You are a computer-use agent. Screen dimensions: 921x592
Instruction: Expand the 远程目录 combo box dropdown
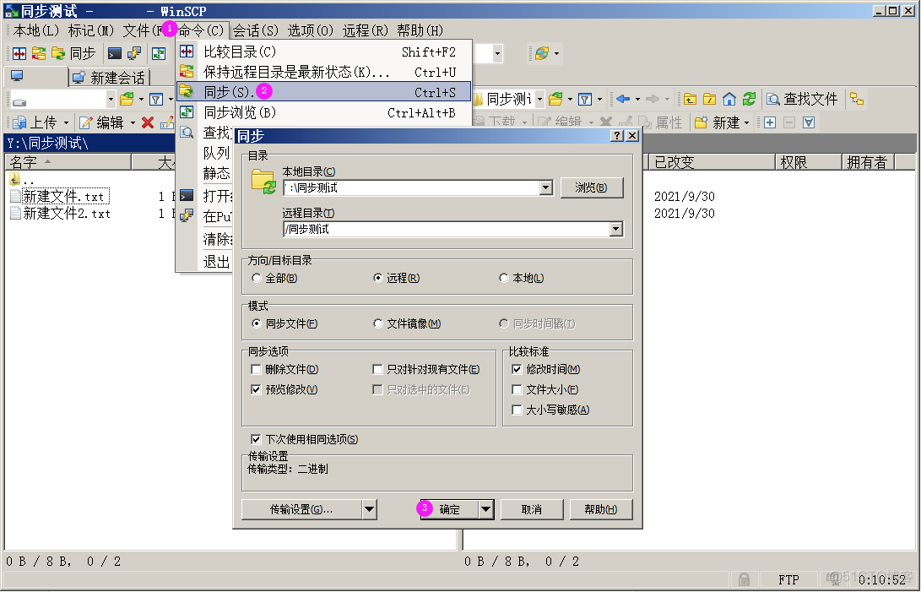pyautogui.click(x=615, y=229)
